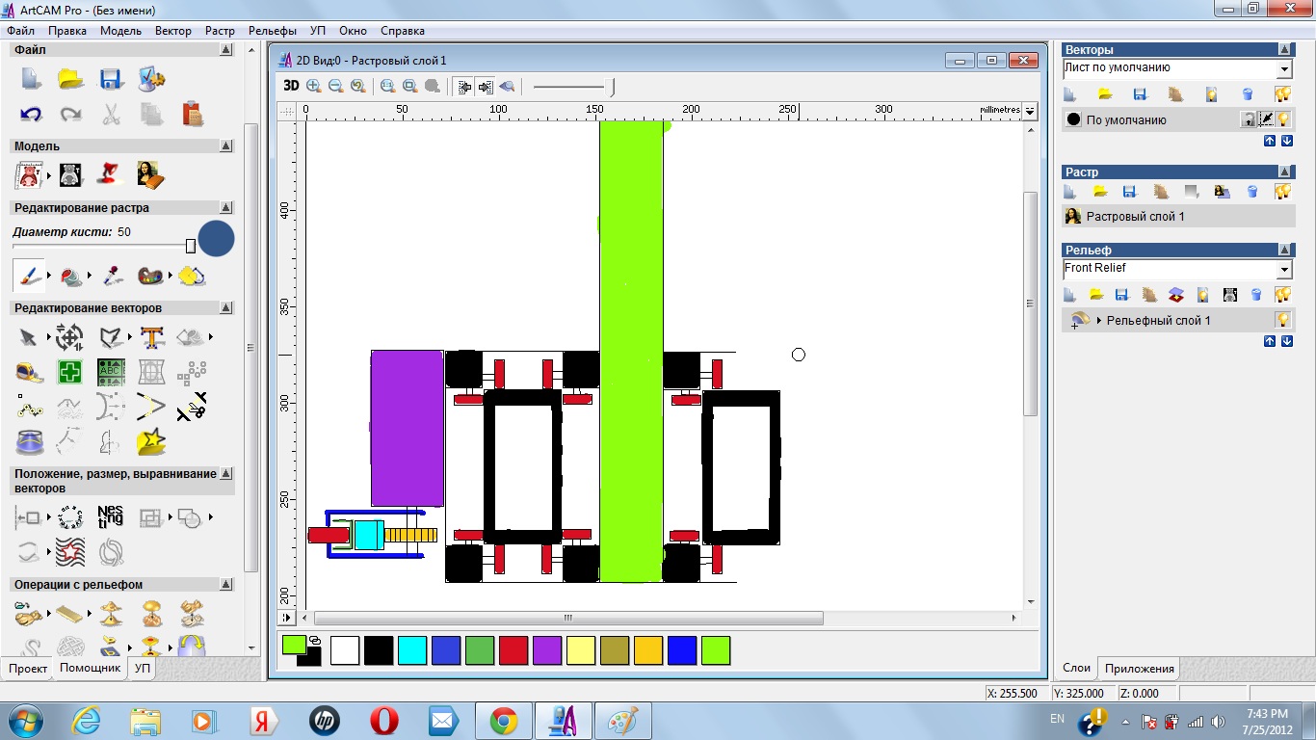Open a file with the yellow folder icon in Файл
Viewport: 1316px width, 740px height.
tap(70, 79)
